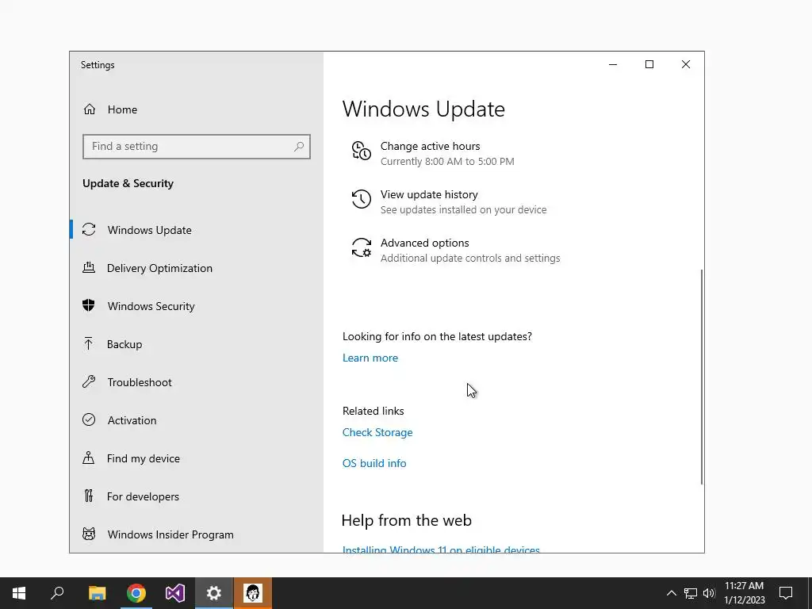Screen dimensions: 812x609
Task: Click the 'Update & Security' heading
Action: point(128,183)
